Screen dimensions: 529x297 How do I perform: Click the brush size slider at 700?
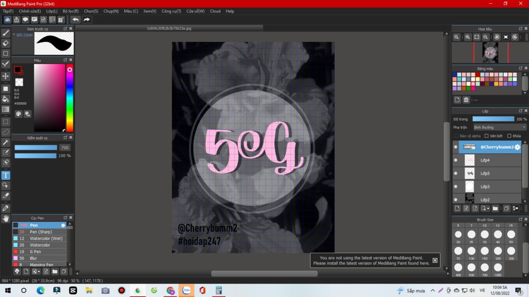pos(36,147)
